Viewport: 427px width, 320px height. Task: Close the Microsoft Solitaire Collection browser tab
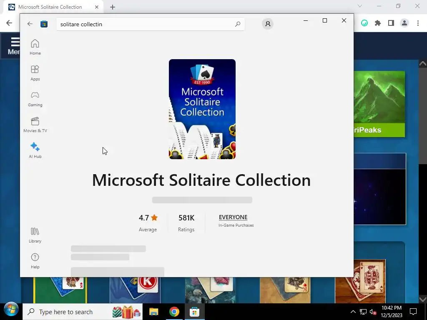tap(97, 7)
